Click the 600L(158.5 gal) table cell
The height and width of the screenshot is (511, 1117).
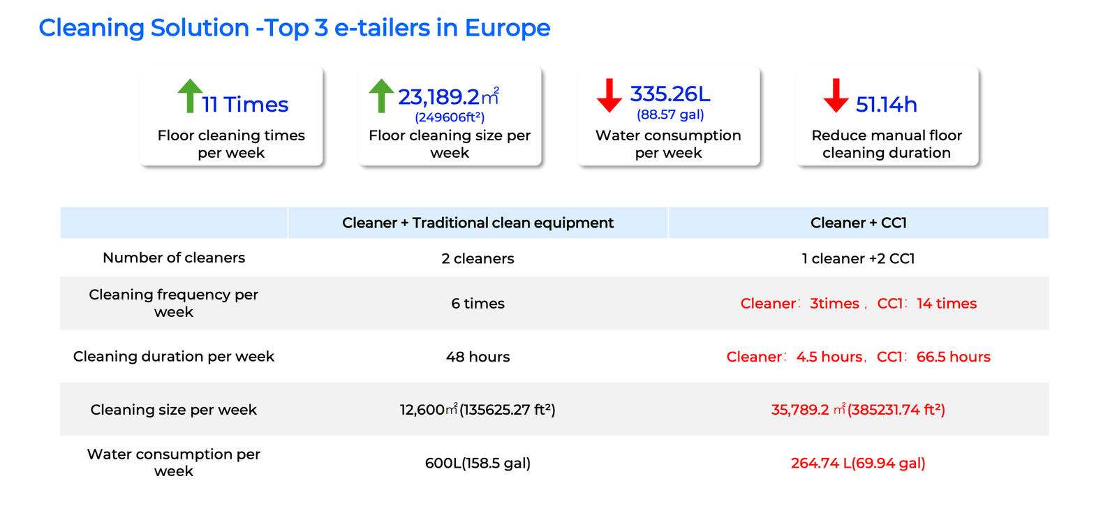pos(478,463)
